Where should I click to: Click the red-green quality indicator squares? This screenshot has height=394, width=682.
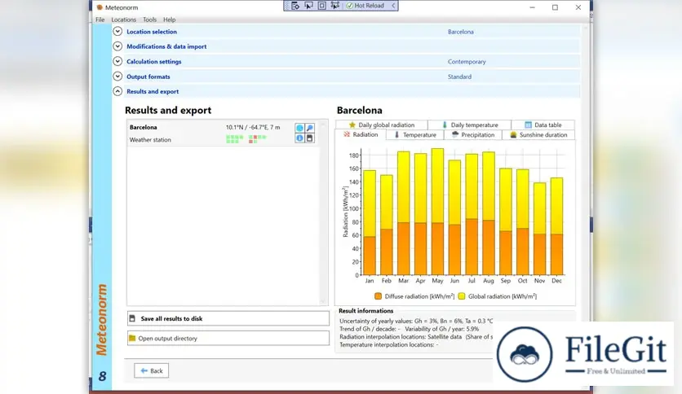pyautogui.click(x=258, y=139)
